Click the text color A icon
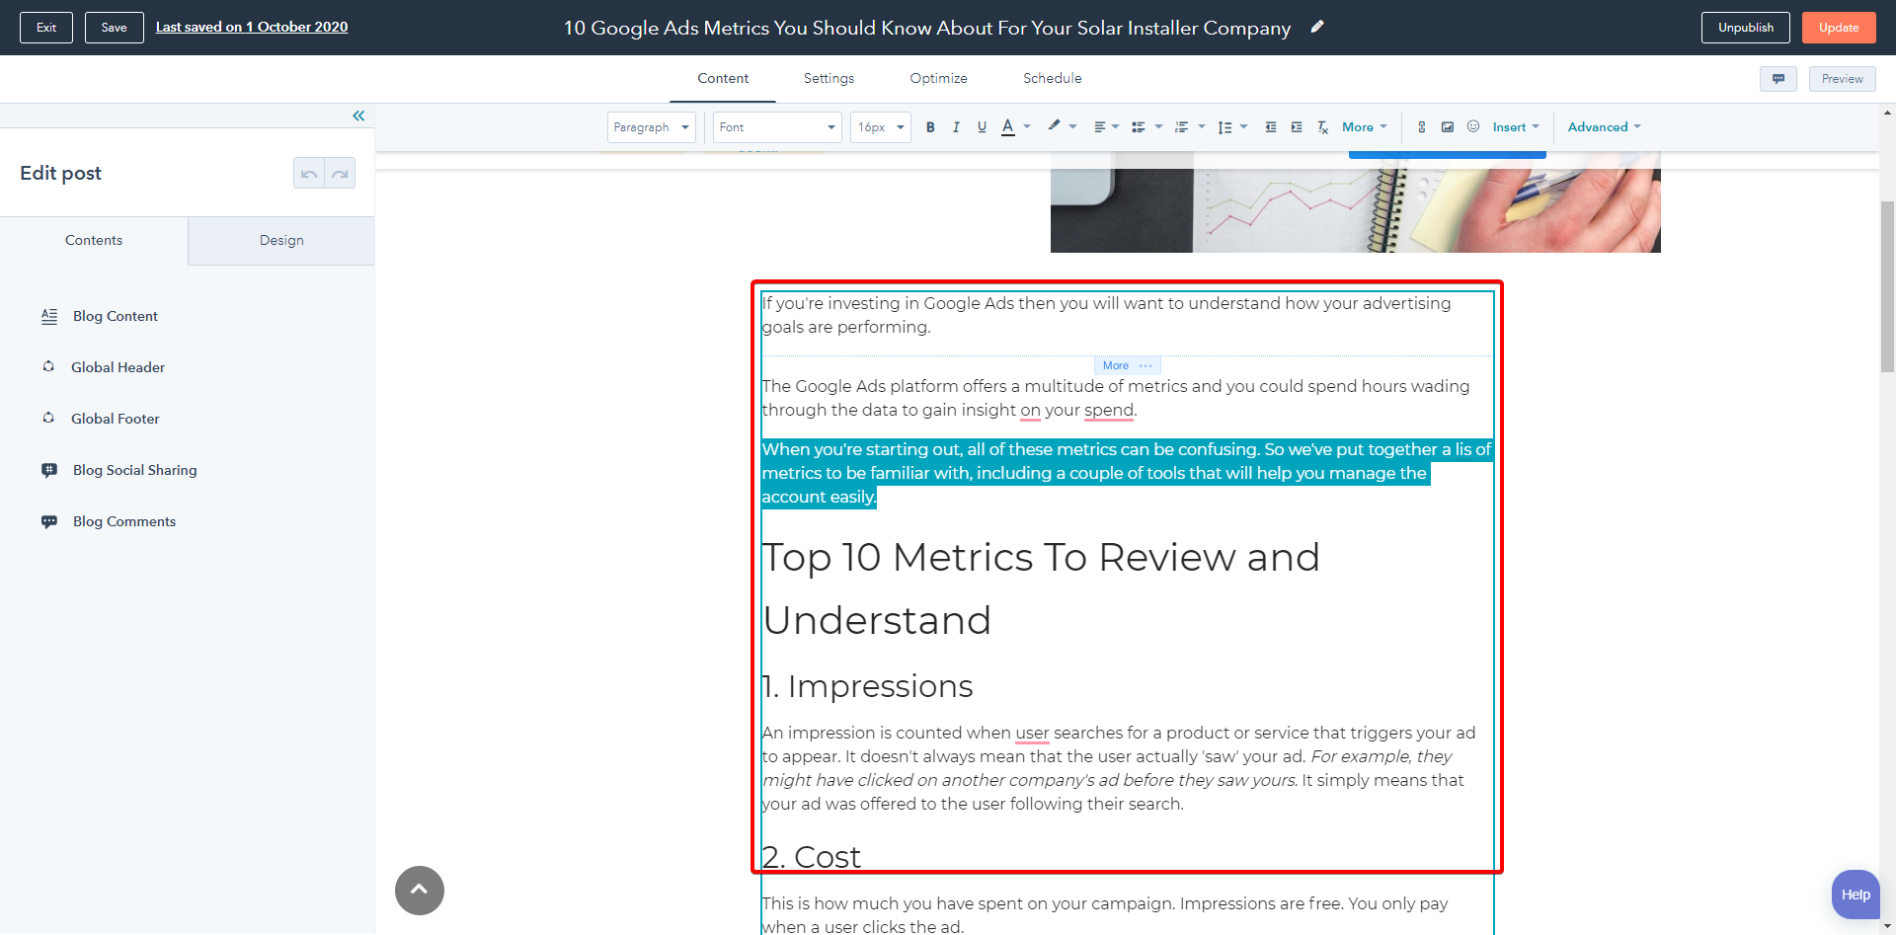The image size is (1896, 935). point(1008,127)
